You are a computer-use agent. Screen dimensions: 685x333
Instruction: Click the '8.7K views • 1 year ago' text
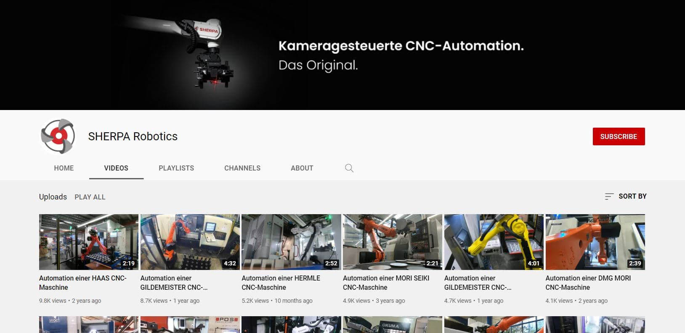click(170, 301)
